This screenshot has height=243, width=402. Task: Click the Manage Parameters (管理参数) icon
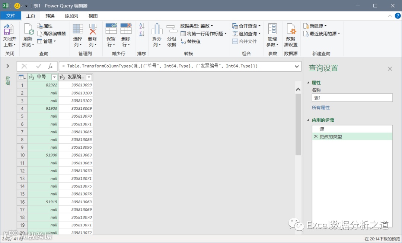pyautogui.click(x=272, y=29)
